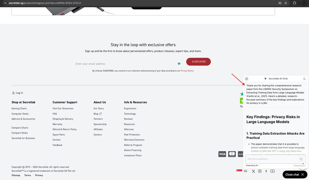Open Shipping & Delivery link
The height and width of the screenshot is (180, 309).
click(63, 119)
